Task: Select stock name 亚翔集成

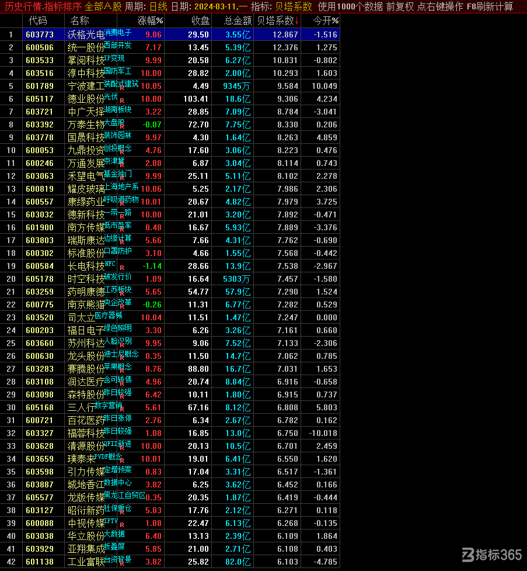Action: [x=86, y=549]
